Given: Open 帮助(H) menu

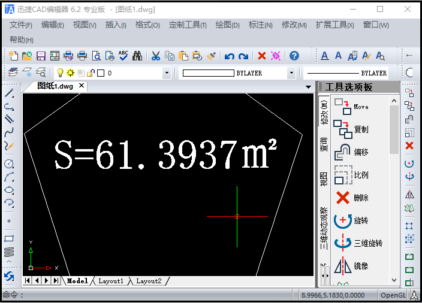Looking at the screenshot, I should coord(21,40).
